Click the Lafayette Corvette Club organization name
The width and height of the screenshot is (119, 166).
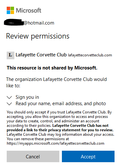point(41,55)
